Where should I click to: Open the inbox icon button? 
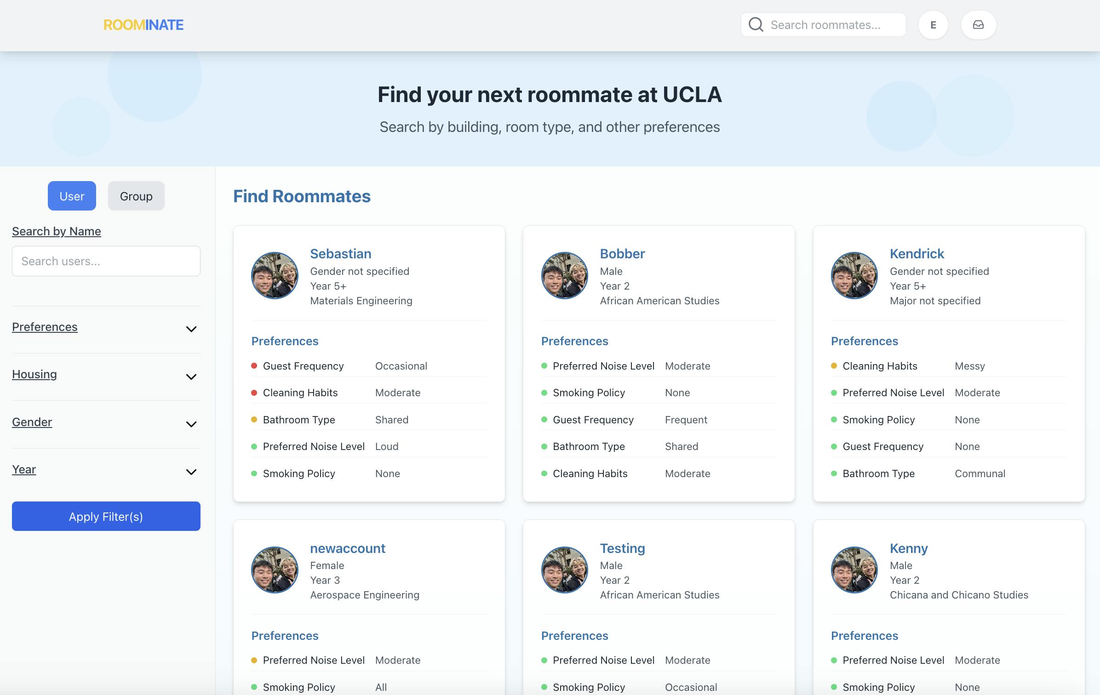pyautogui.click(x=979, y=25)
